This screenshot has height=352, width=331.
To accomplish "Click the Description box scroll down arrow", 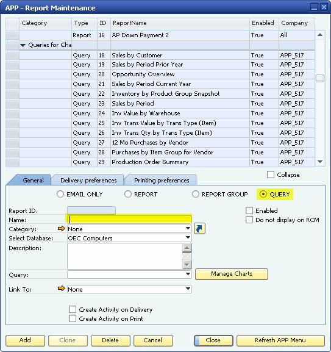I will (x=187, y=265).
